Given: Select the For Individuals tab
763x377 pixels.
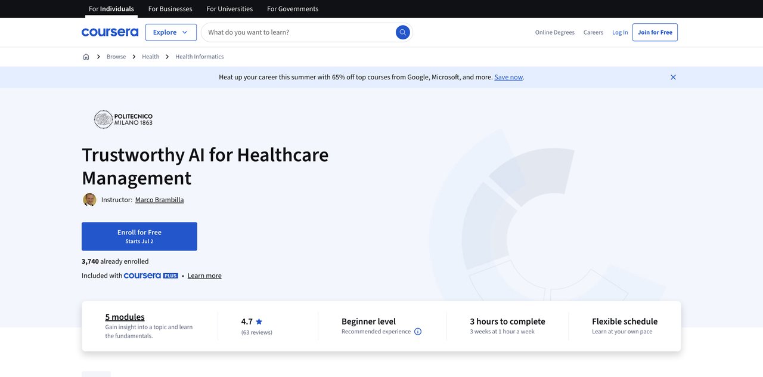Looking at the screenshot, I should [111, 9].
